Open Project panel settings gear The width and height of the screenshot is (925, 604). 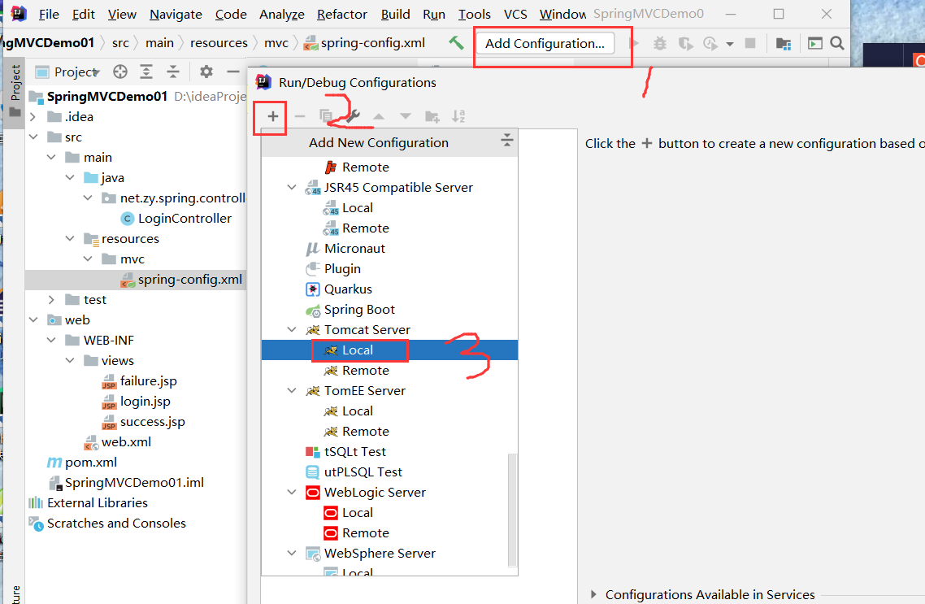(x=206, y=72)
